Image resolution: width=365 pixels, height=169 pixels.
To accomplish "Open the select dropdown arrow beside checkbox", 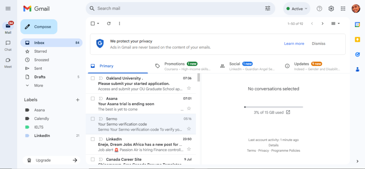I will click(x=98, y=23).
